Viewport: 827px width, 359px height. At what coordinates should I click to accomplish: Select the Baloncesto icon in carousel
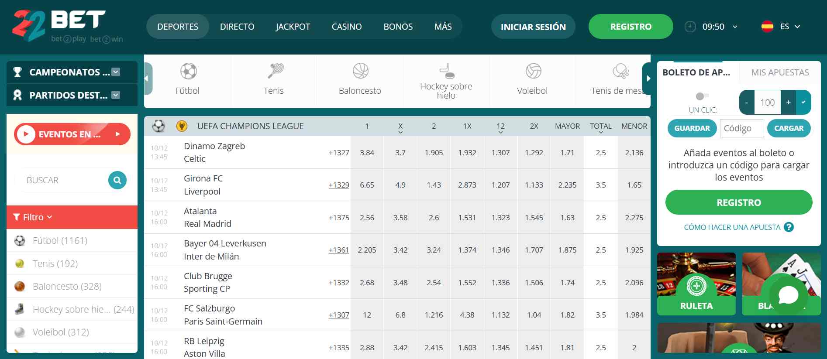(x=361, y=71)
